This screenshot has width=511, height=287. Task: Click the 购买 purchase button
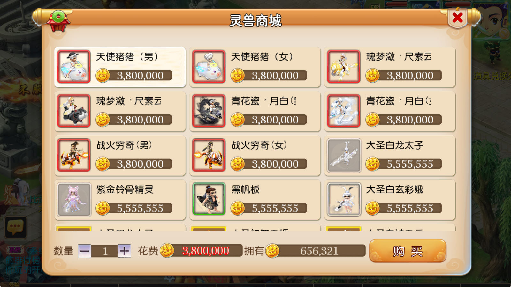pos(408,251)
